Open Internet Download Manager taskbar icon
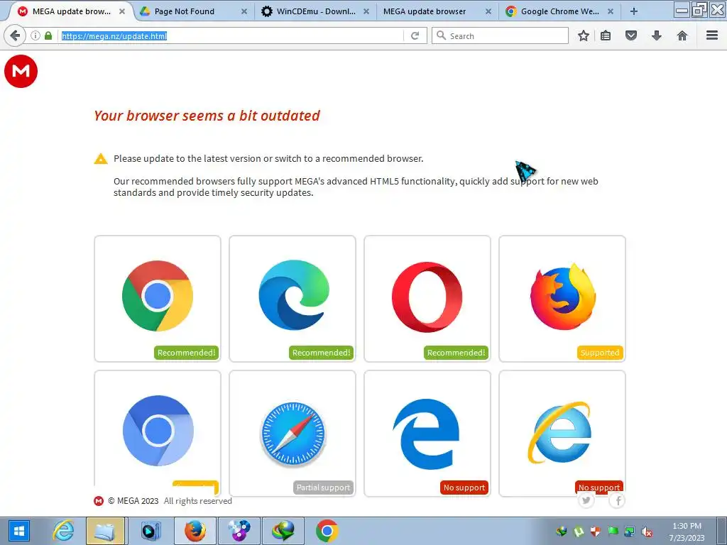727x545 pixels. coord(284,531)
